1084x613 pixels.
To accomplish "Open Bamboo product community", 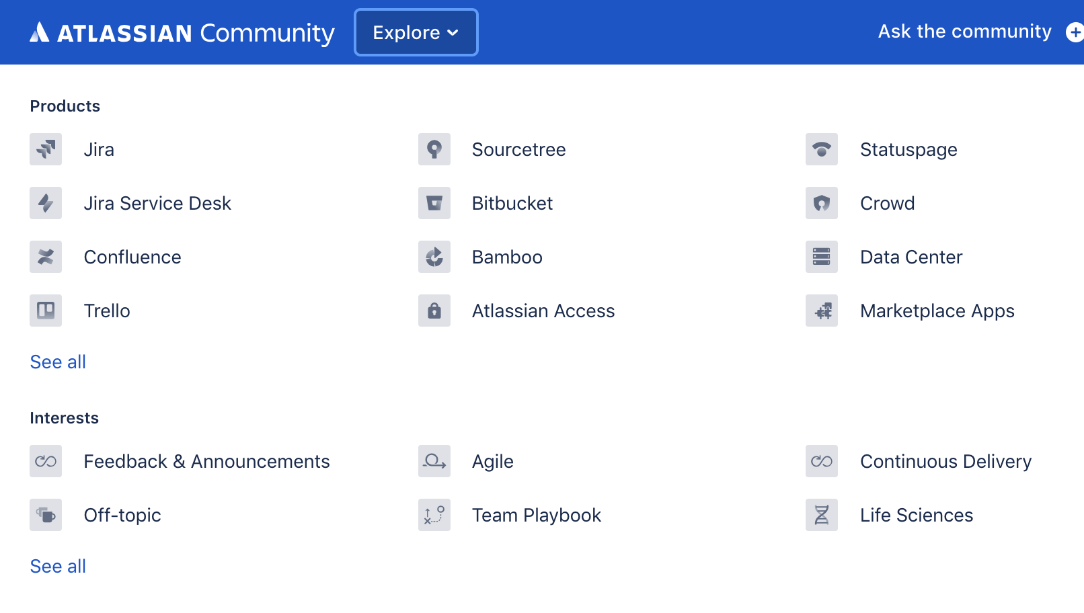I will [x=507, y=257].
